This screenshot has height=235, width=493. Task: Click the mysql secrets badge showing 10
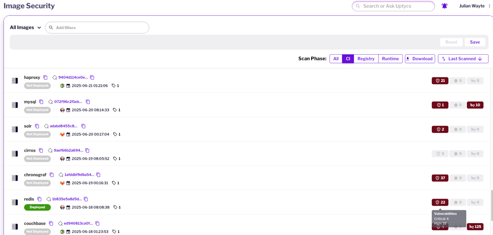(x=475, y=105)
